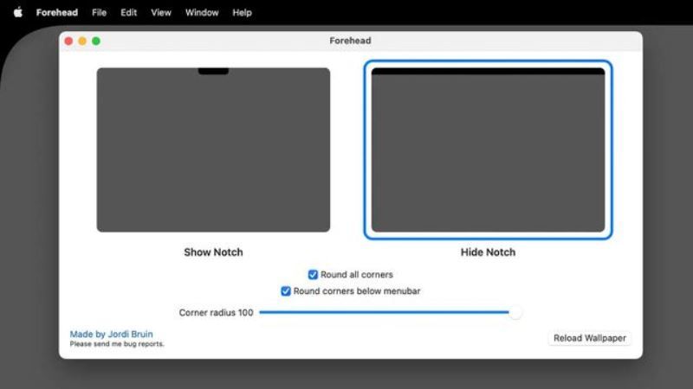Open the Edit menu
The width and height of the screenshot is (693, 389).
pos(128,12)
